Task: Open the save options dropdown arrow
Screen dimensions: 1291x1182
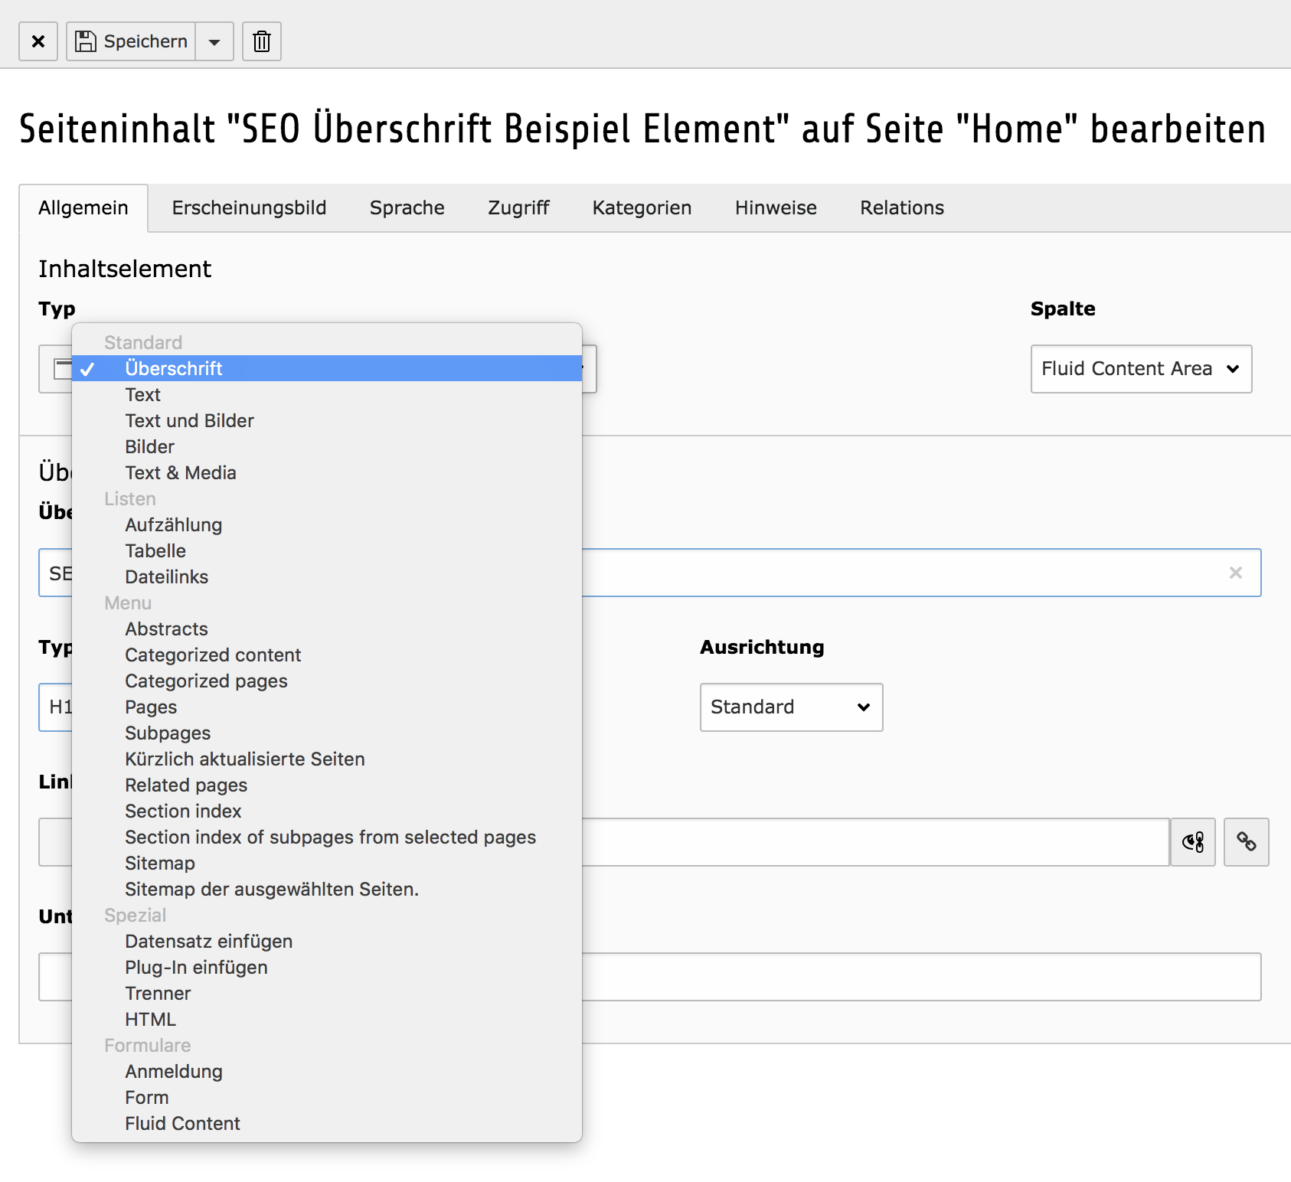Action: tap(215, 41)
